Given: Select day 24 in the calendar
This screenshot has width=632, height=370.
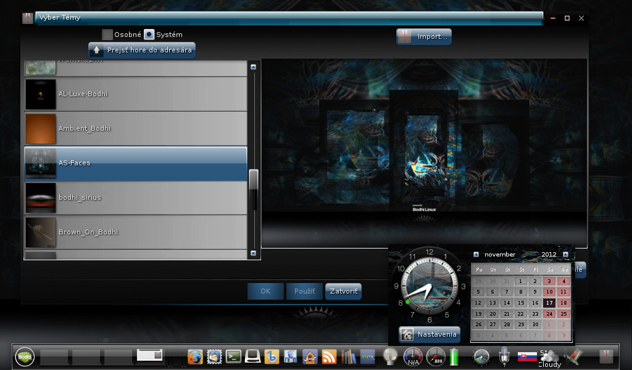Looking at the screenshot, I should tap(549, 314).
